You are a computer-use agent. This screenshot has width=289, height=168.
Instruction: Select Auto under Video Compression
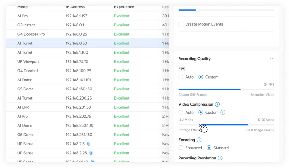tap(181, 112)
